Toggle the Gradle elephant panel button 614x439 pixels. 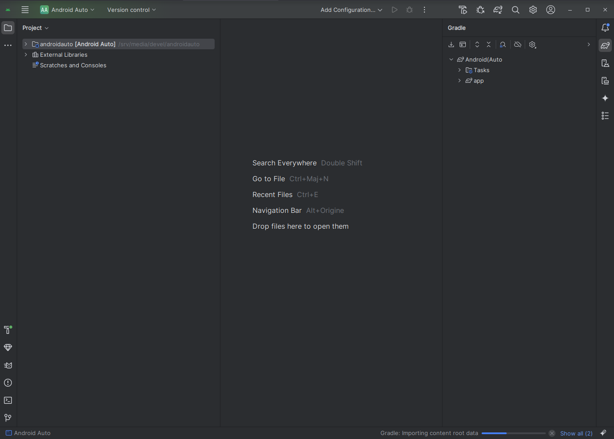pos(605,45)
